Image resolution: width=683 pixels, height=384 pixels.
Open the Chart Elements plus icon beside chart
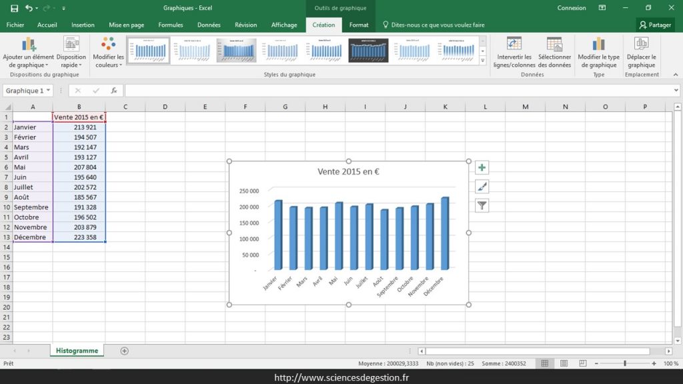click(482, 167)
